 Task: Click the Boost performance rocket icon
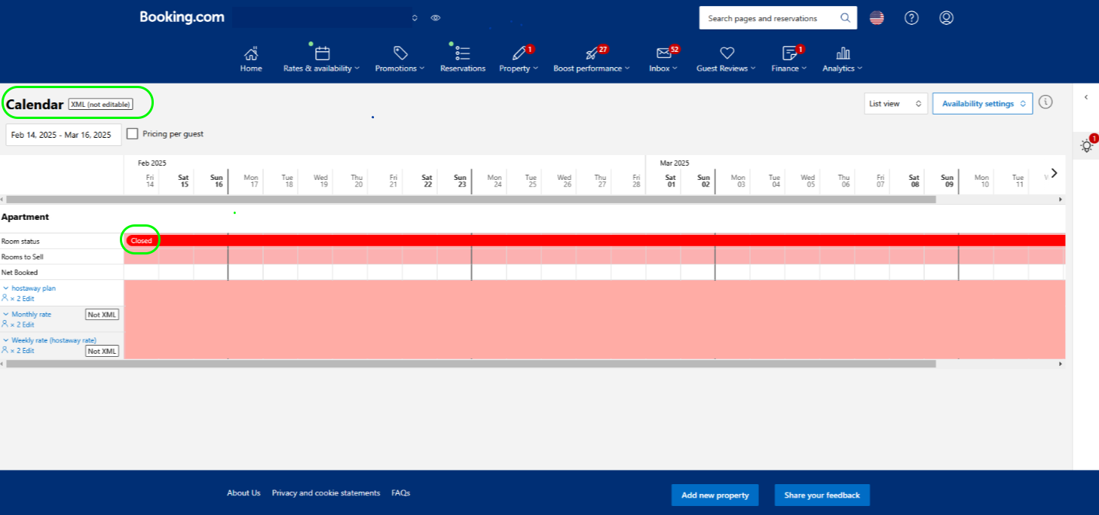pos(592,53)
